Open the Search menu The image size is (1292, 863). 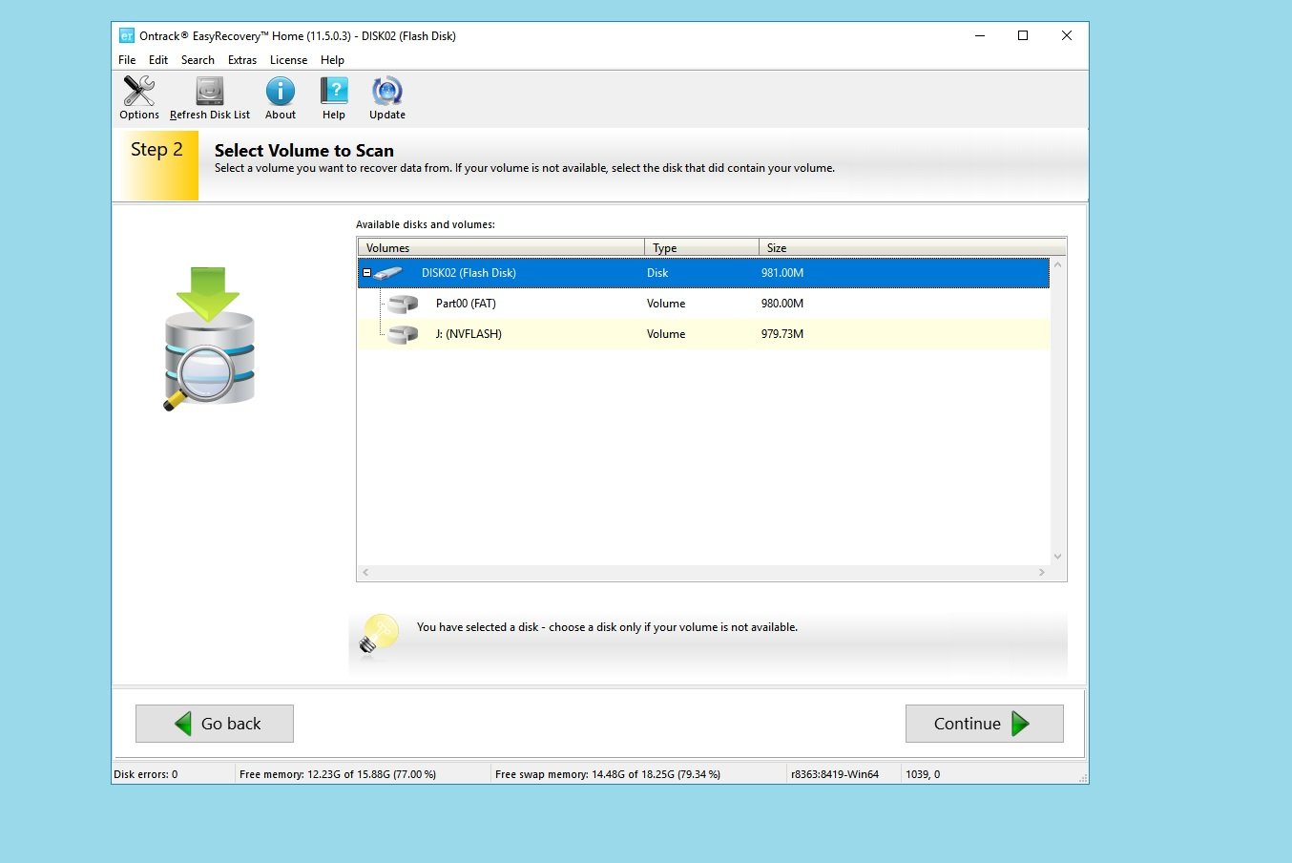point(198,60)
